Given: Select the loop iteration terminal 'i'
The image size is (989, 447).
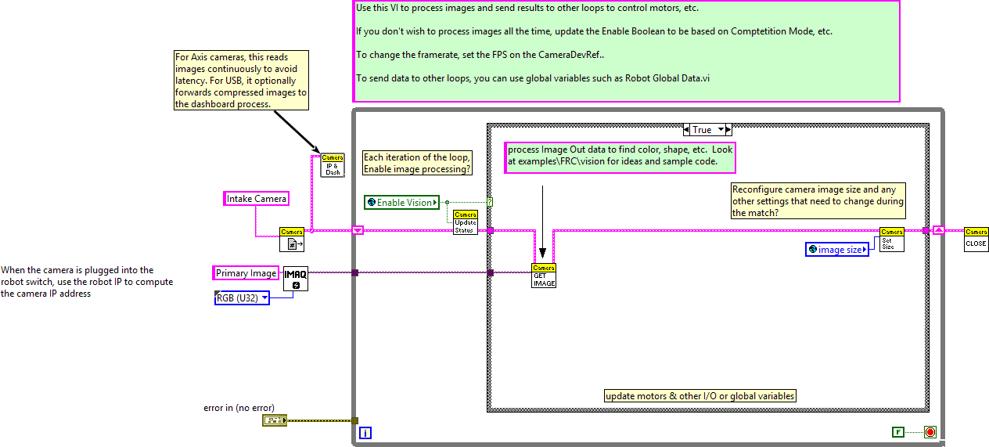Looking at the screenshot, I should [365, 432].
